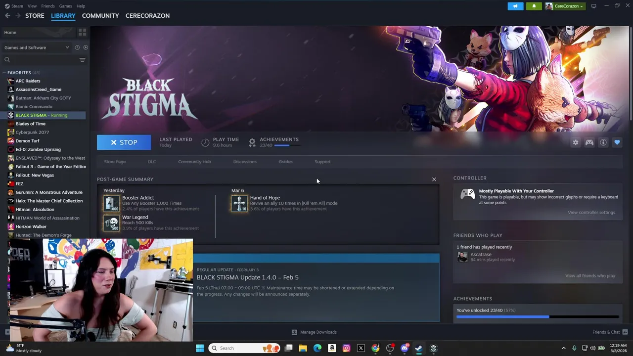Open the green notifications bell

(534, 6)
